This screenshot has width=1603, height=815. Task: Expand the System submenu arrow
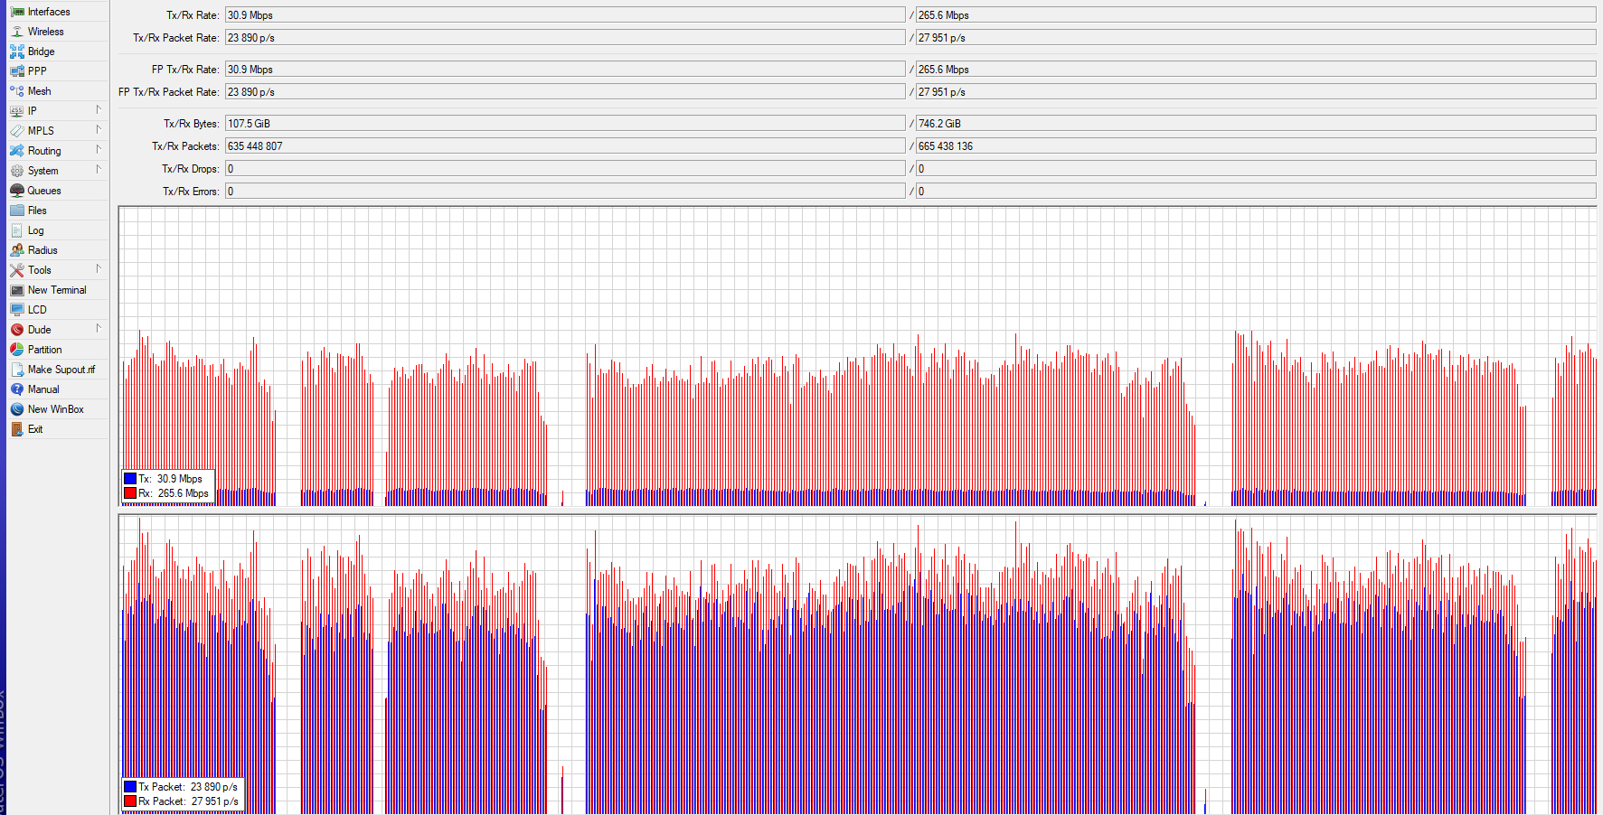(99, 170)
